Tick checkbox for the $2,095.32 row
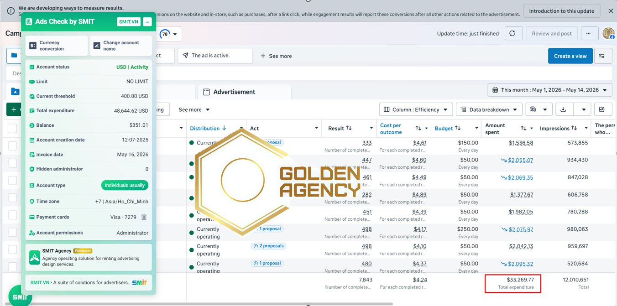The width and height of the screenshot is (617, 306). tap(12, 267)
